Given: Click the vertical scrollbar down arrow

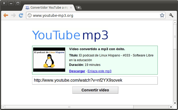Looking at the screenshot, I should [175, 103].
